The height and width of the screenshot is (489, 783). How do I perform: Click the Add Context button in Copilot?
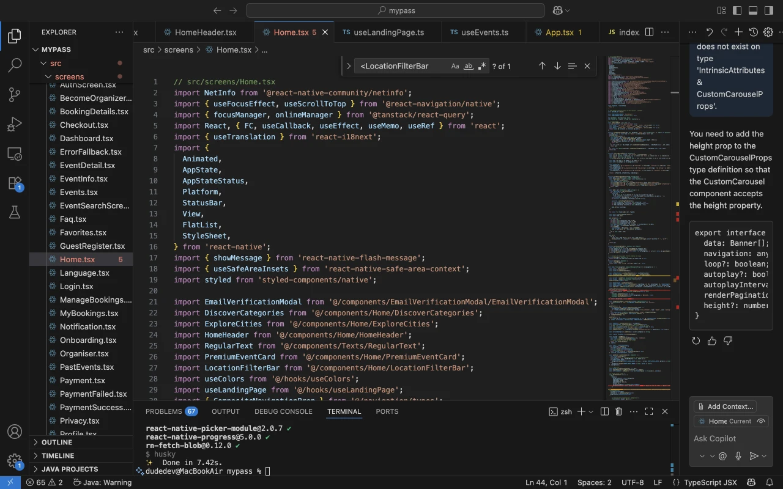pos(725,406)
